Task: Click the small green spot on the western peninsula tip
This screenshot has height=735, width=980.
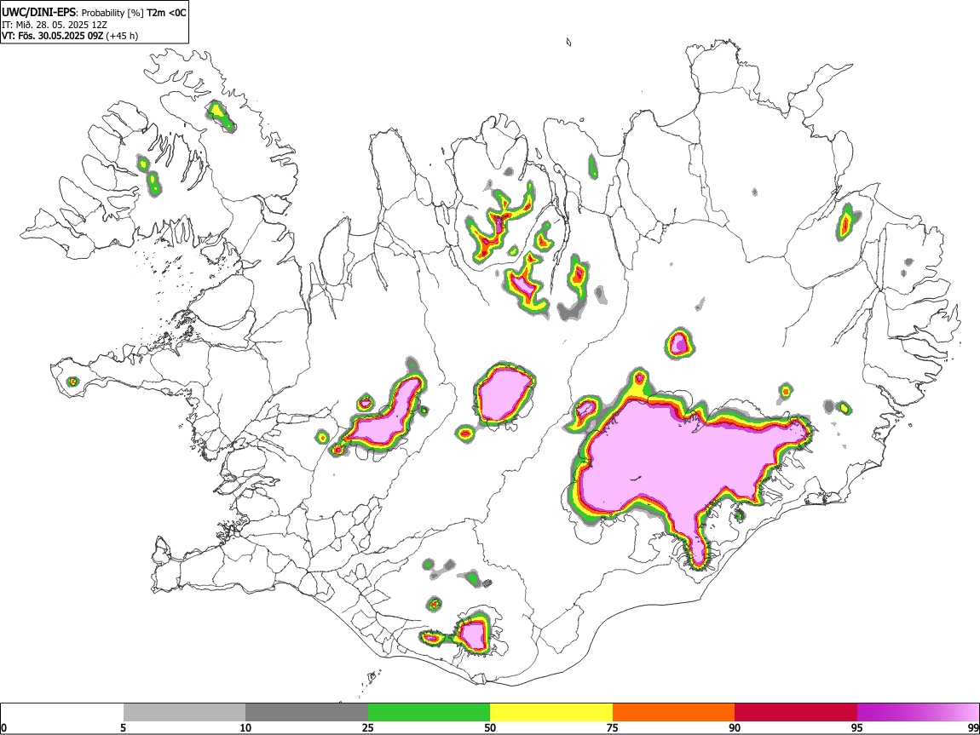Action: point(72,381)
